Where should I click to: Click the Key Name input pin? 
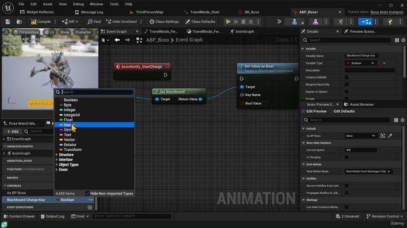click(242, 95)
